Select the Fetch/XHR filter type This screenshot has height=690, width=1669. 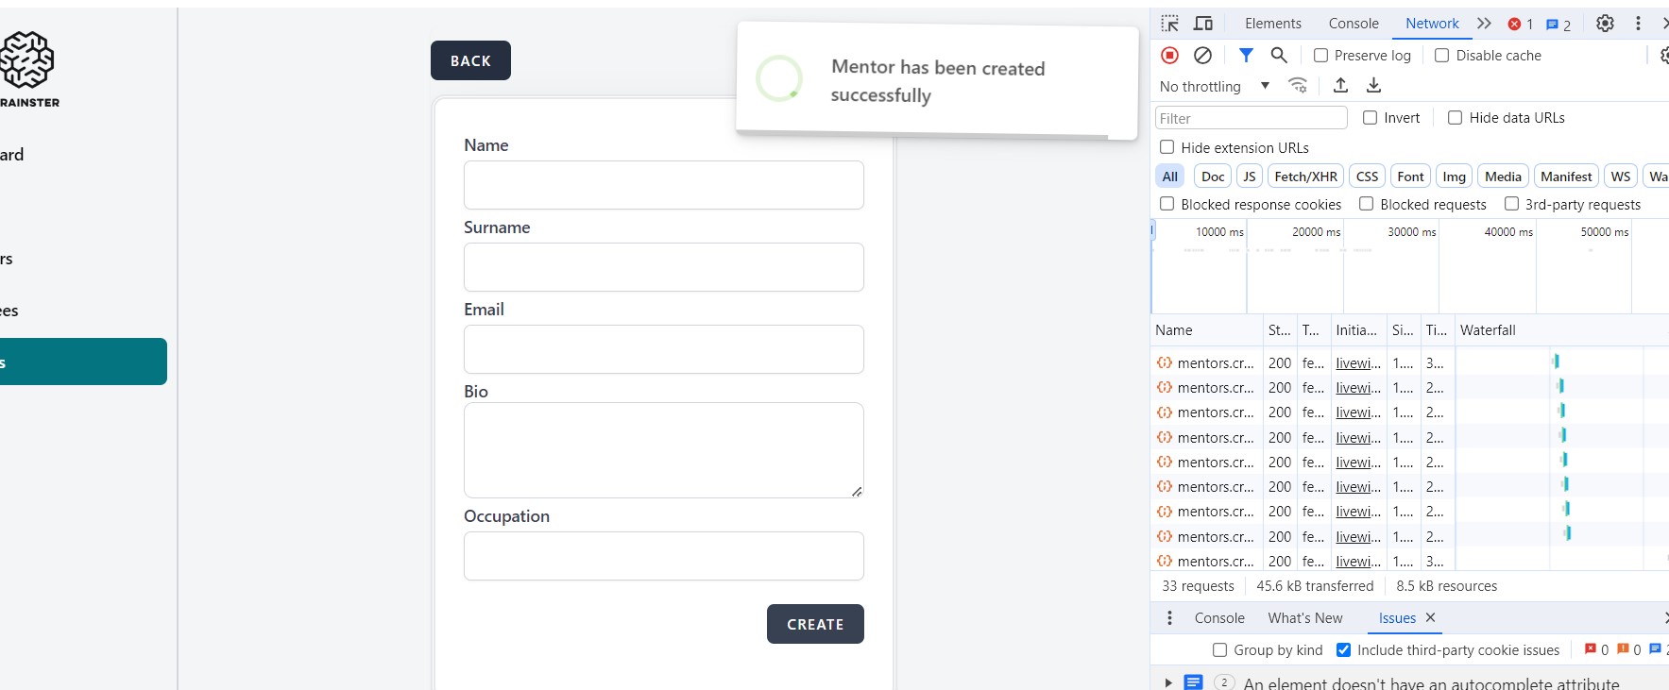pos(1305,177)
